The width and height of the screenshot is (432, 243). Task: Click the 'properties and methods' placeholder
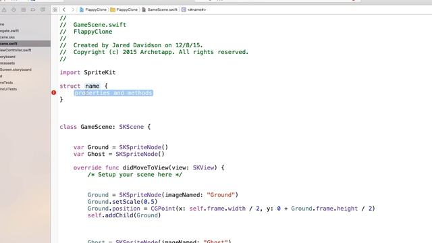click(113, 93)
